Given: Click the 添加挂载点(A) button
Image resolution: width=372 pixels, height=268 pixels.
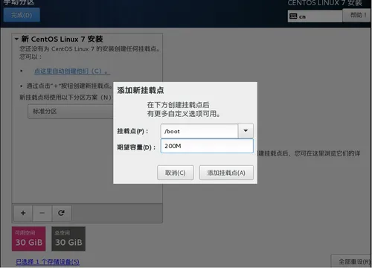Looking at the screenshot, I should pos(226,173).
